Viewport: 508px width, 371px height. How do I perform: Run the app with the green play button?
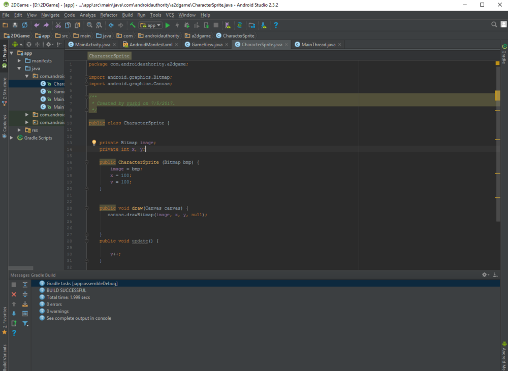point(167,24)
